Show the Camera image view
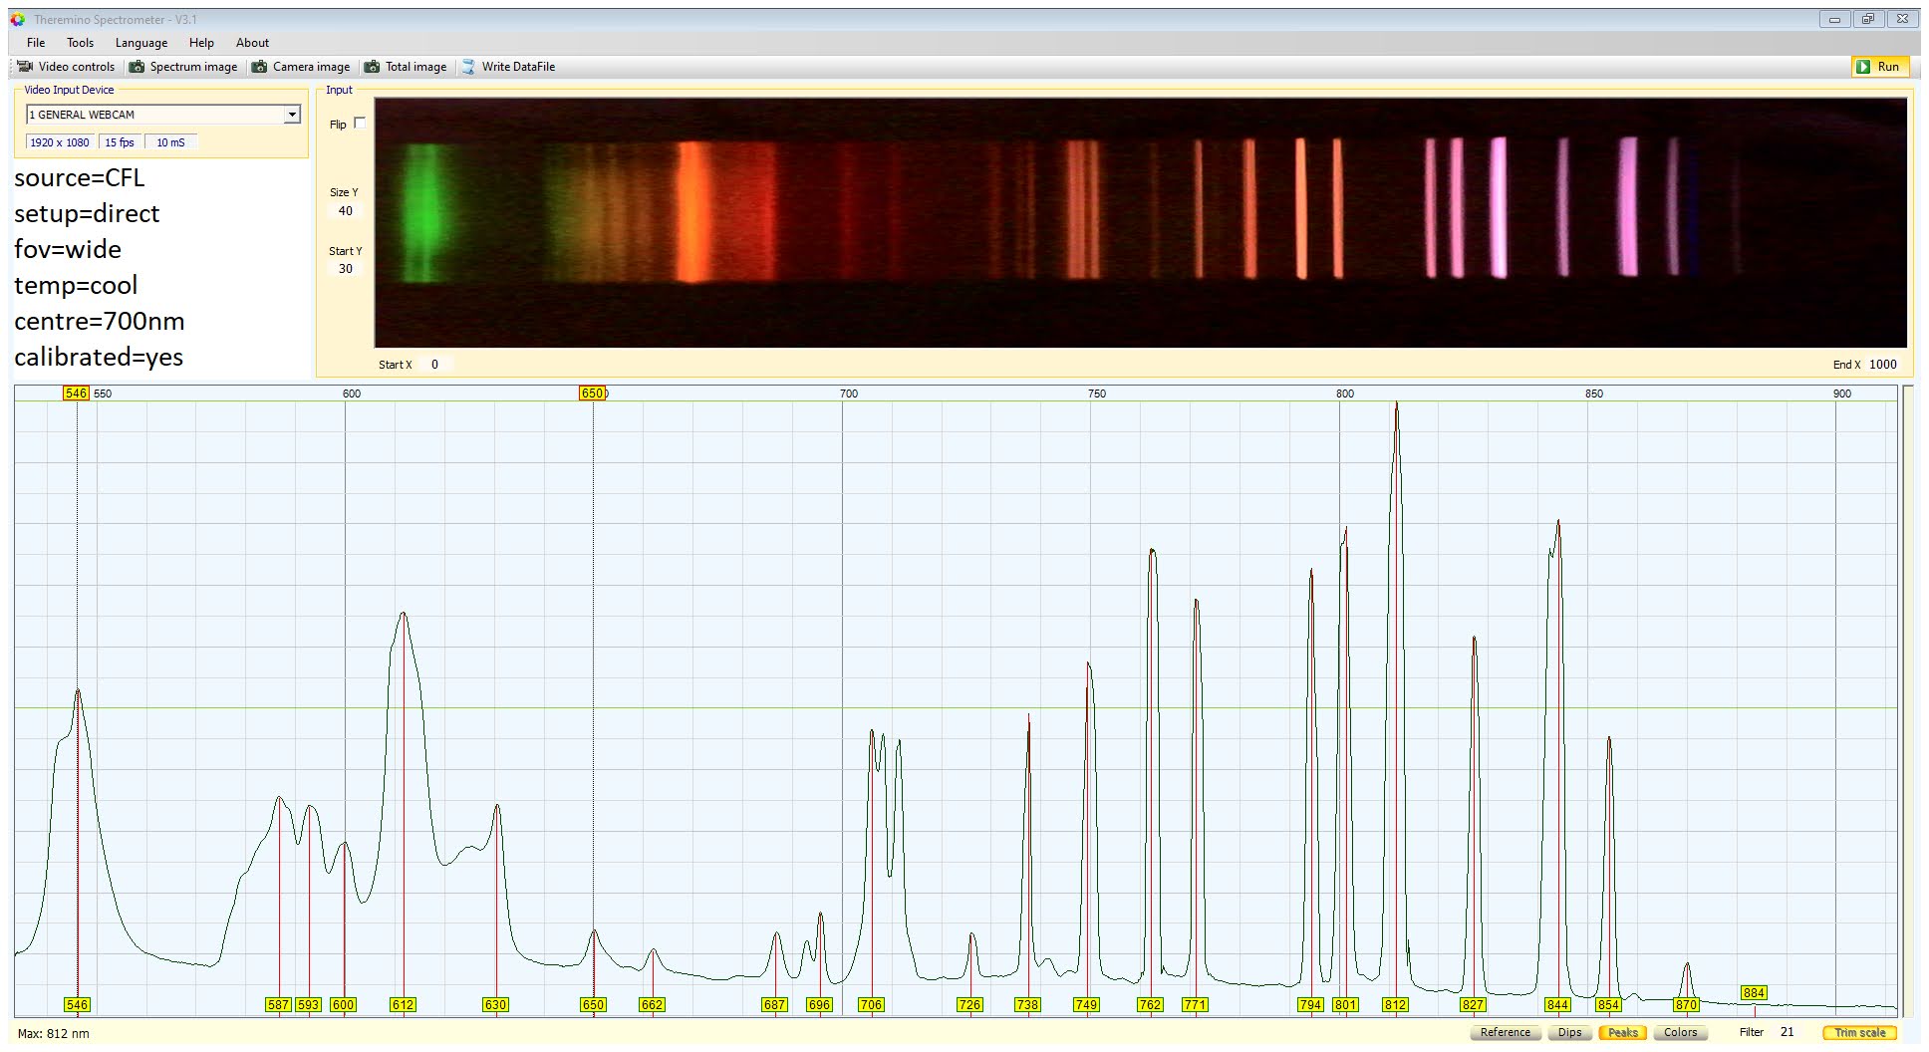1929x1052 pixels. click(301, 67)
